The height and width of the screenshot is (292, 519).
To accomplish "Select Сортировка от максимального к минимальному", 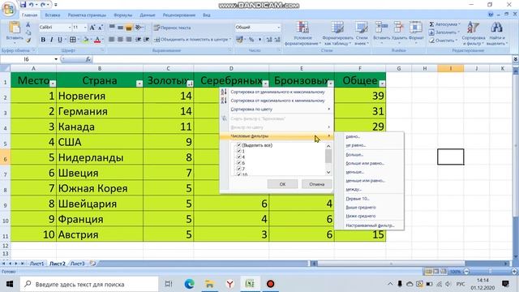I will [277, 101].
